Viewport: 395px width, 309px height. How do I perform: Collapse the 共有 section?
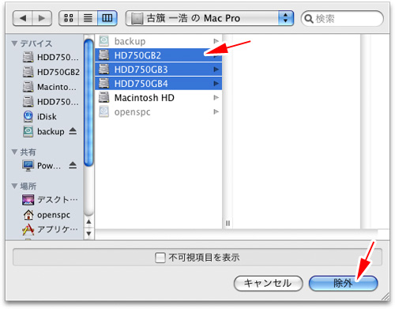click(15, 152)
